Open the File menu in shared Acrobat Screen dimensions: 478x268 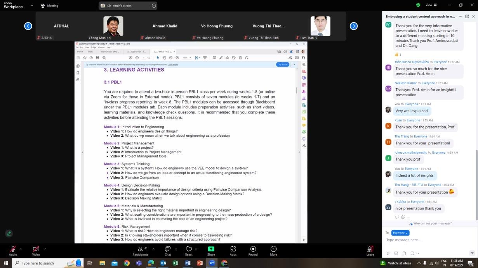point(77,47)
